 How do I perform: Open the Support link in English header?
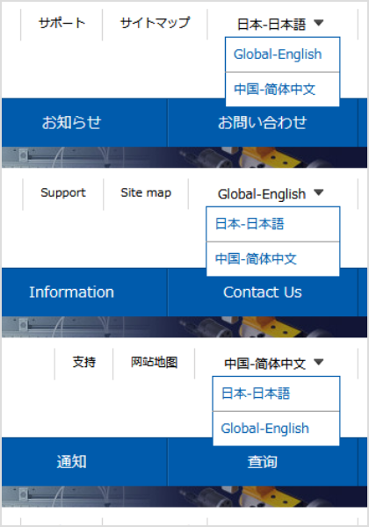(x=63, y=193)
